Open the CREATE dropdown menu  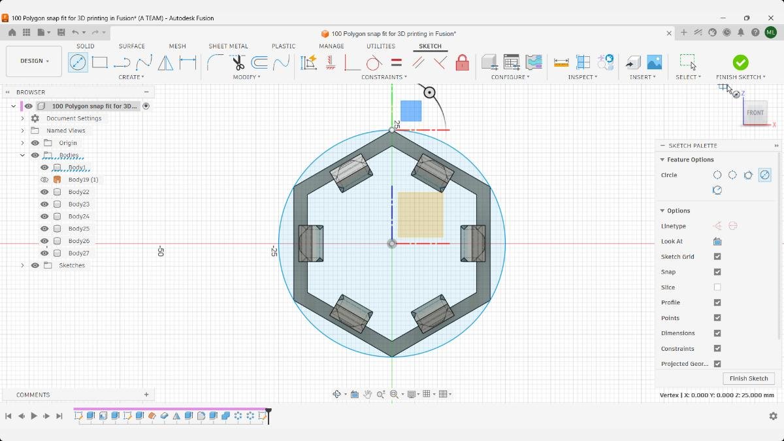133,77
